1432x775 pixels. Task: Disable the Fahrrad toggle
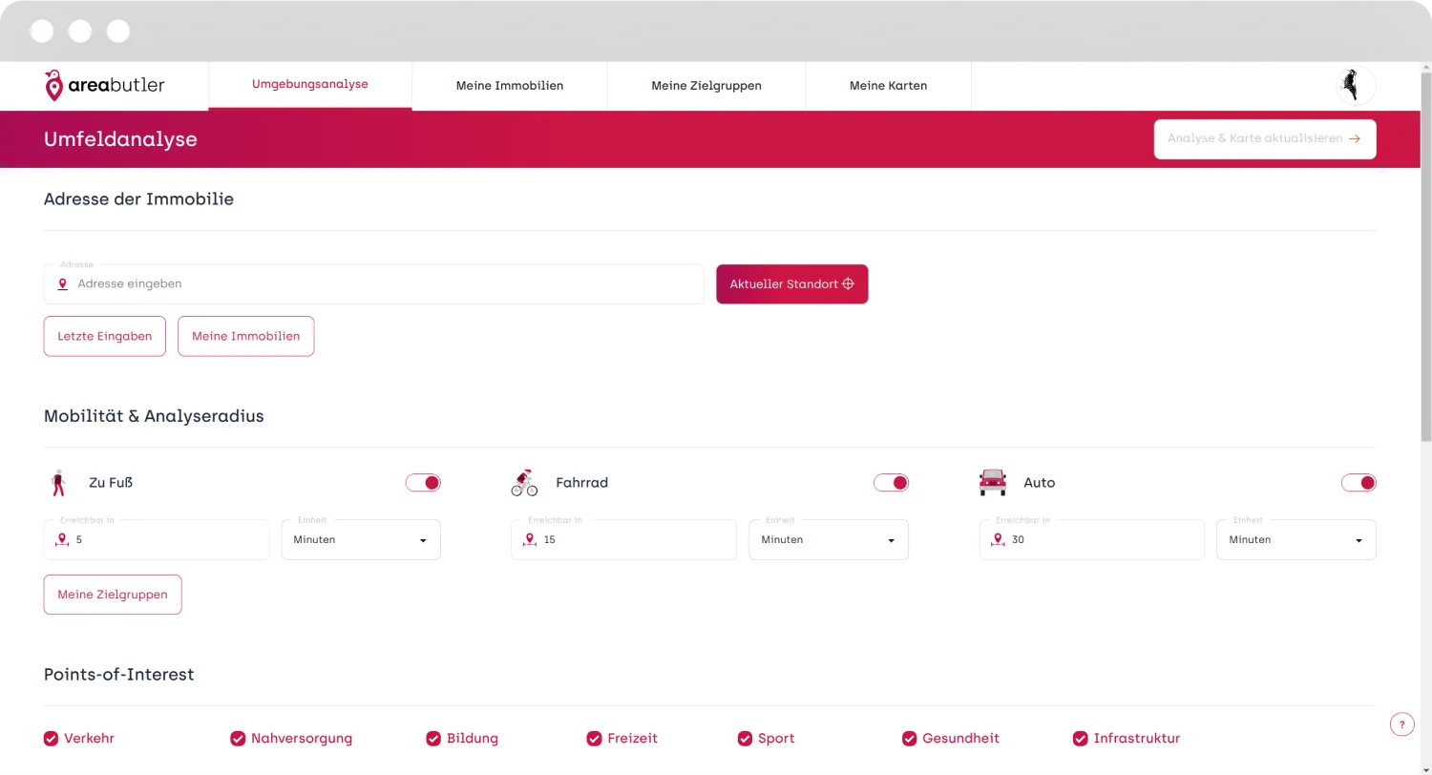891,483
